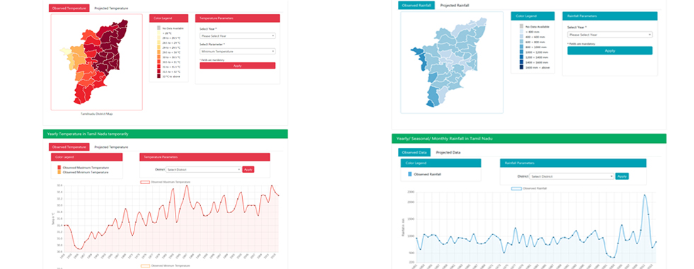Open temperature chart Select District dropdown
The height and width of the screenshot is (269, 694).
click(x=203, y=169)
